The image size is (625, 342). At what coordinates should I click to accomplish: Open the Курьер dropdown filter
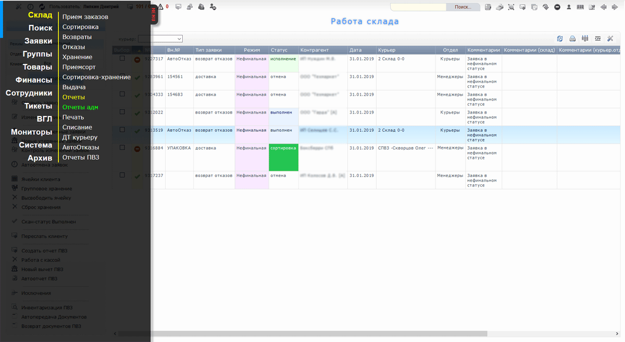pyautogui.click(x=160, y=39)
